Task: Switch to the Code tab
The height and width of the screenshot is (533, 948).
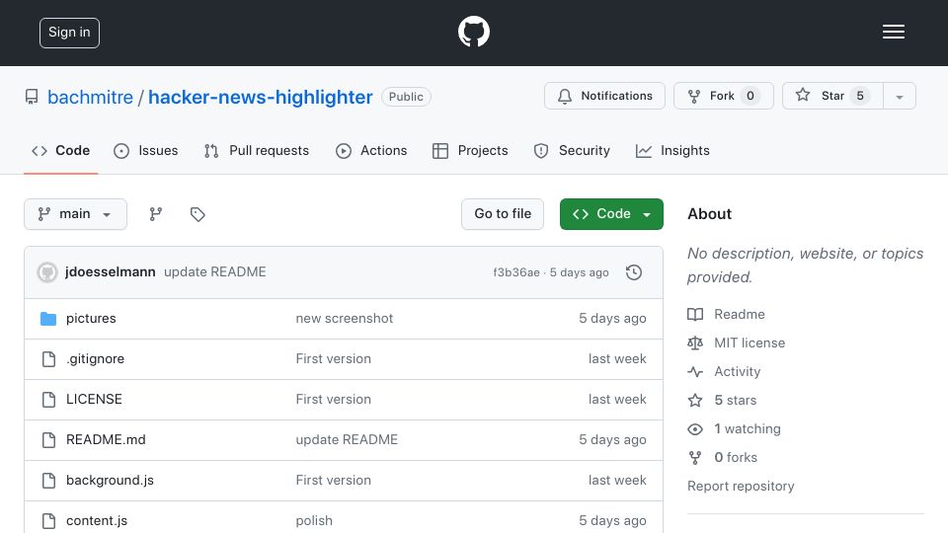Action: (60, 150)
